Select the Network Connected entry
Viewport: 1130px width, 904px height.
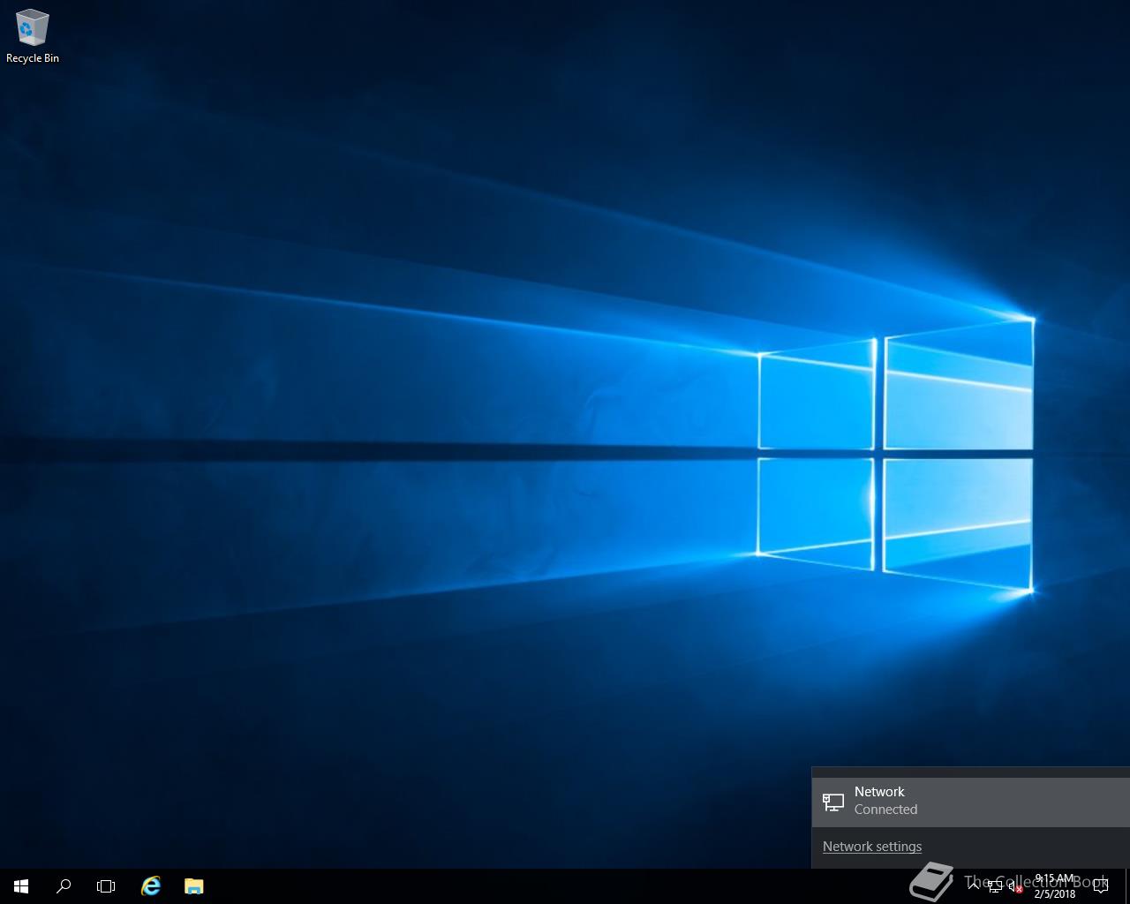click(x=971, y=802)
